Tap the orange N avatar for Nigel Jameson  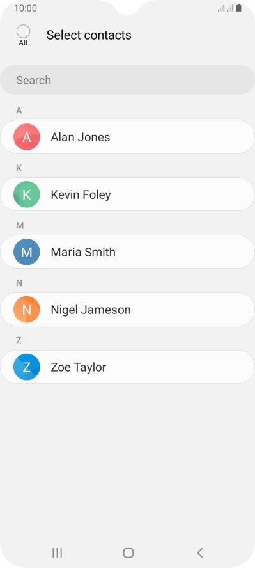pyautogui.click(x=26, y=310)
